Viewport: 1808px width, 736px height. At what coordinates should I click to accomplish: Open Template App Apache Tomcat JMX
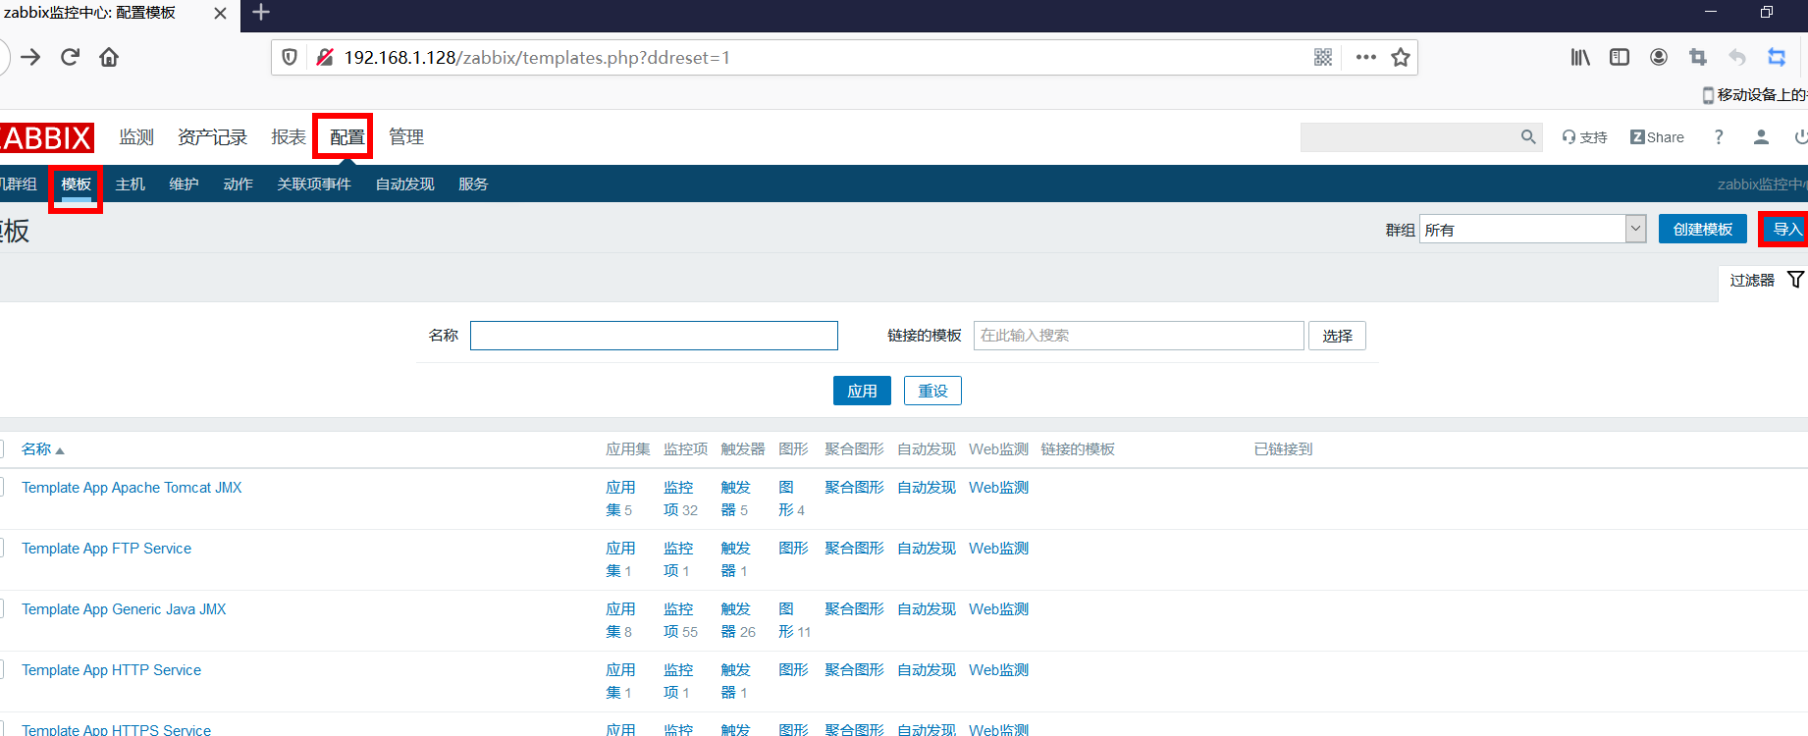point(132,488)
